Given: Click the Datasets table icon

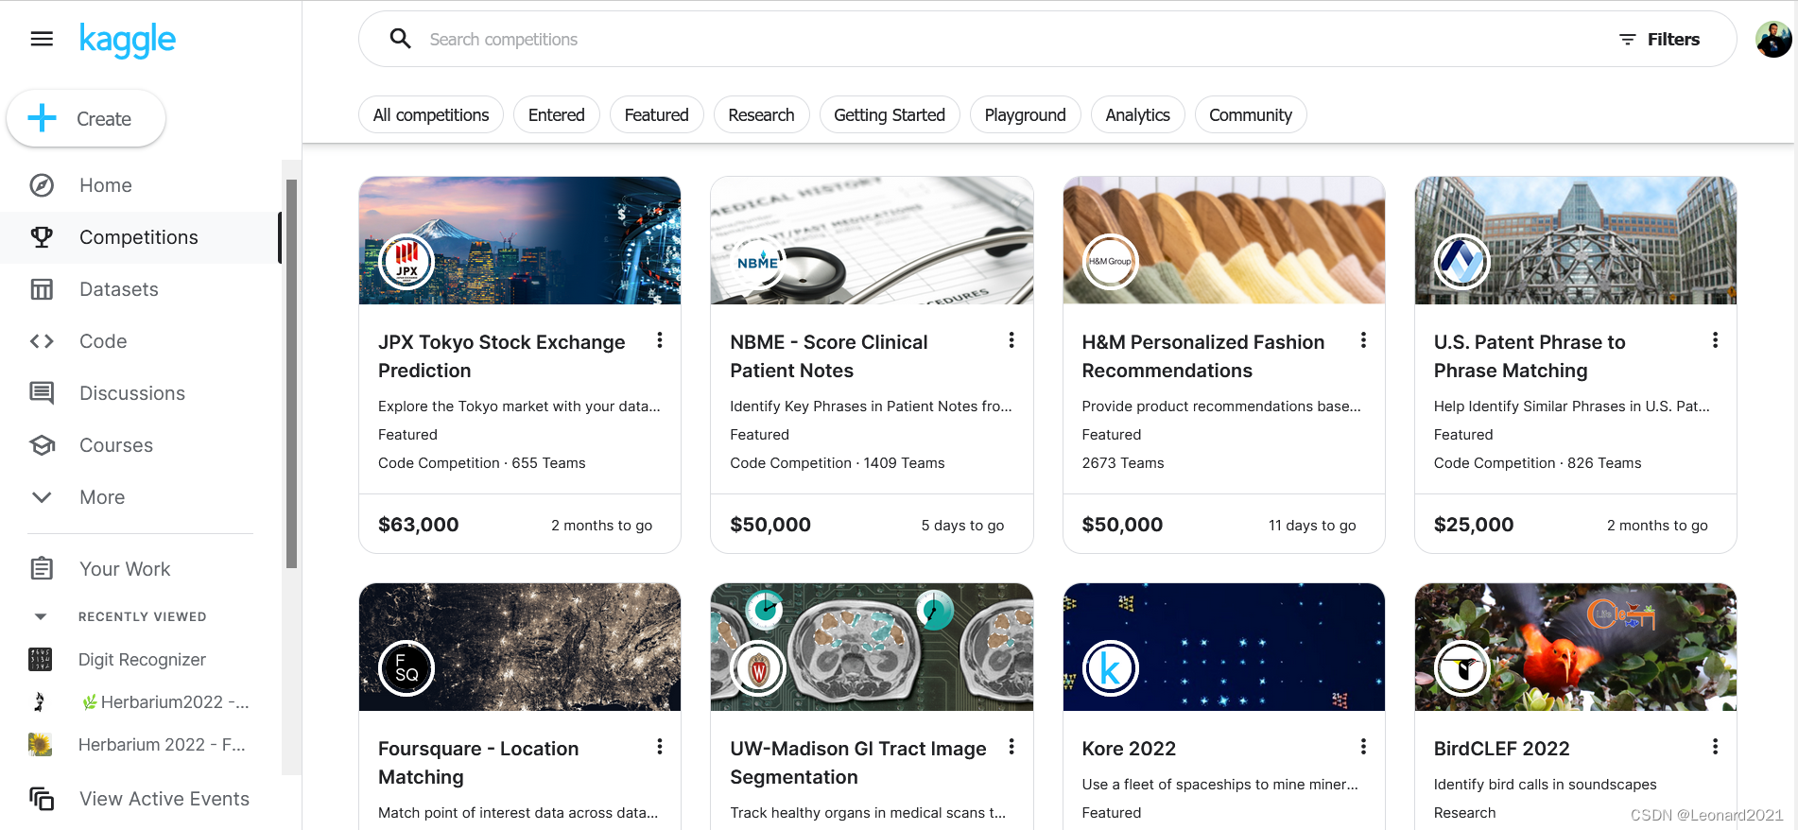Looking at the screenshot, I should (x=42, y=289).
